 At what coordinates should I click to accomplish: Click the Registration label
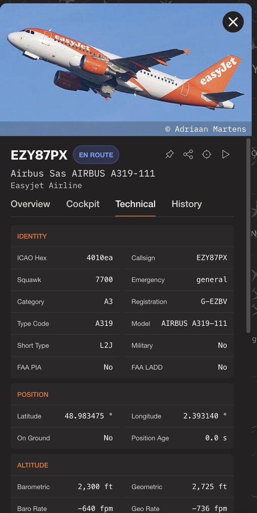point(149,302)
